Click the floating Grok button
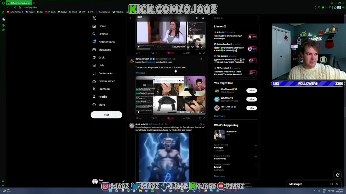 (x=338, y=175)
